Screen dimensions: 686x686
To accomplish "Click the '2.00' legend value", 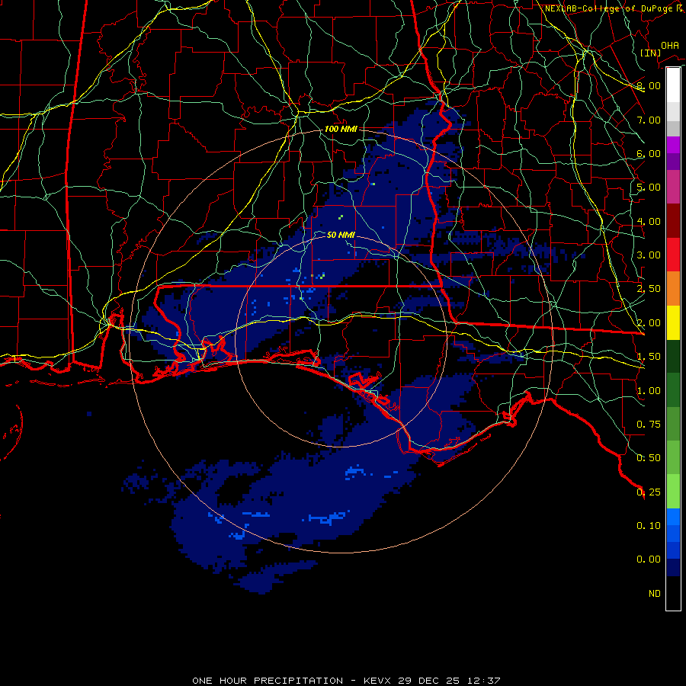I will (x=649, y=323).
